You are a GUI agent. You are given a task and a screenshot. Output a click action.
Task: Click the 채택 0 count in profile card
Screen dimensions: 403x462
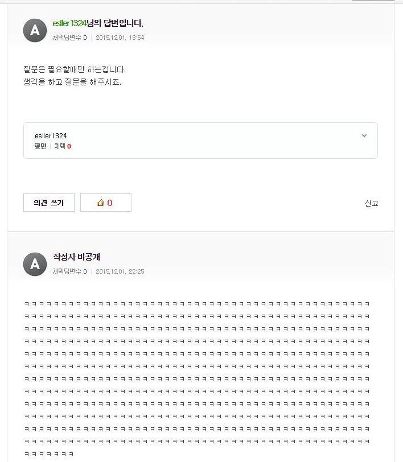pyautogui.click(x=63, y=146)
